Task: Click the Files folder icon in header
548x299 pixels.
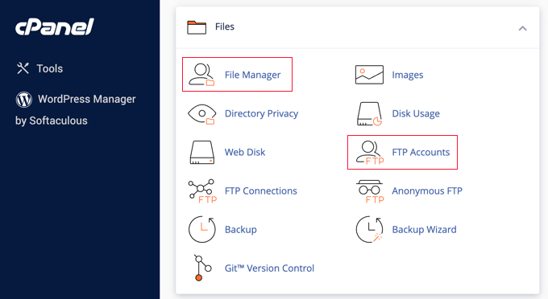Action: pos(197,27)
